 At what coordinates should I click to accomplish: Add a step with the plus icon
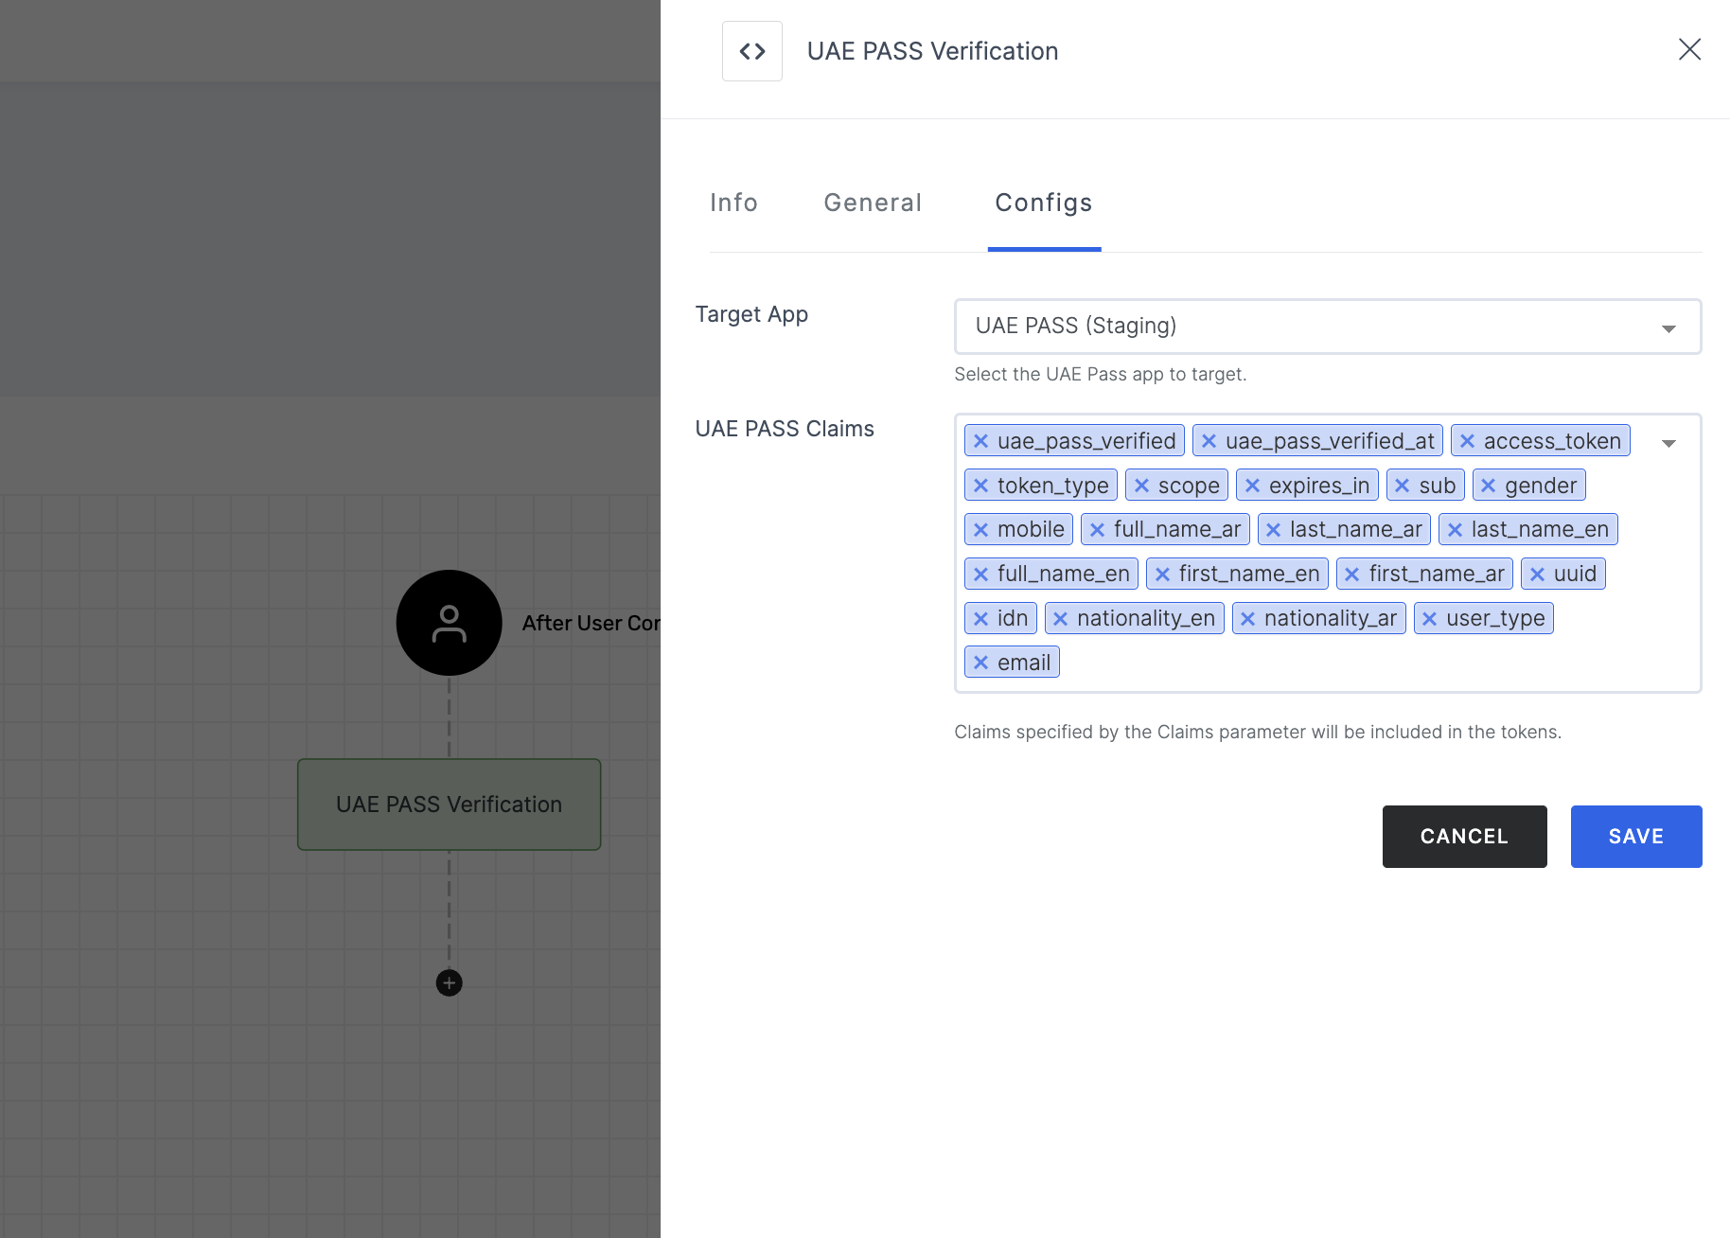point(449,983)
